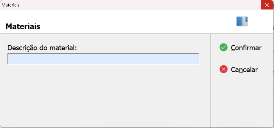Select the underlined C in Confirmar
This screenshot has width=274, height=128.
coord(233,48)
